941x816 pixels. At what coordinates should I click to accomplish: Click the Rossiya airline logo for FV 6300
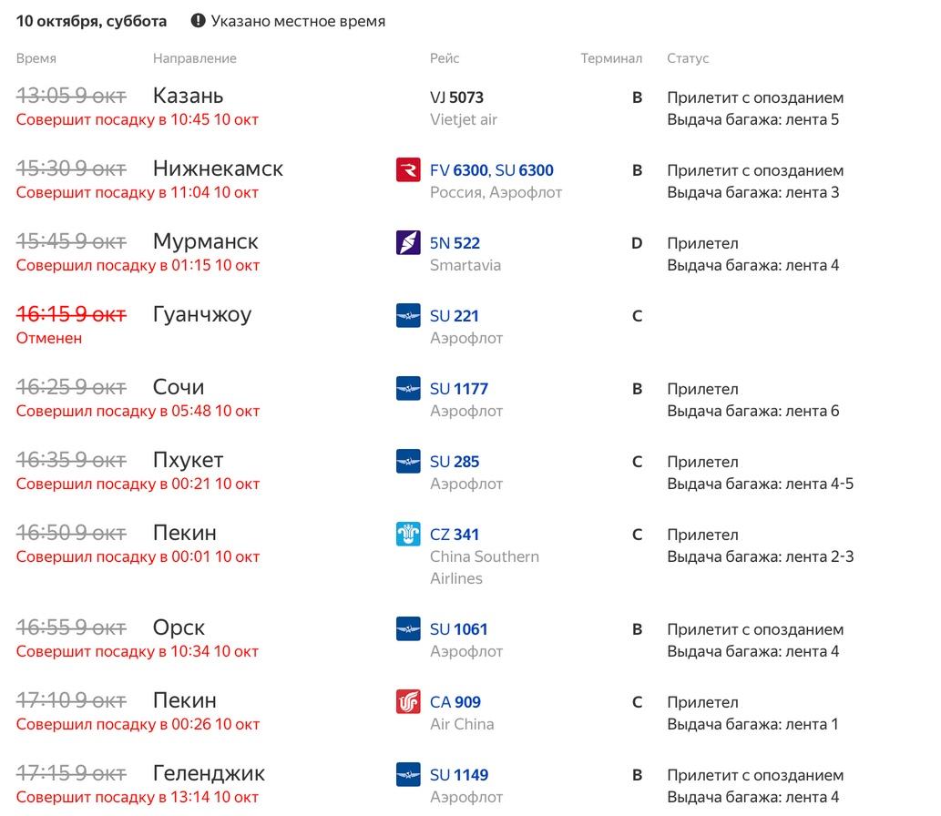point(408,169)
